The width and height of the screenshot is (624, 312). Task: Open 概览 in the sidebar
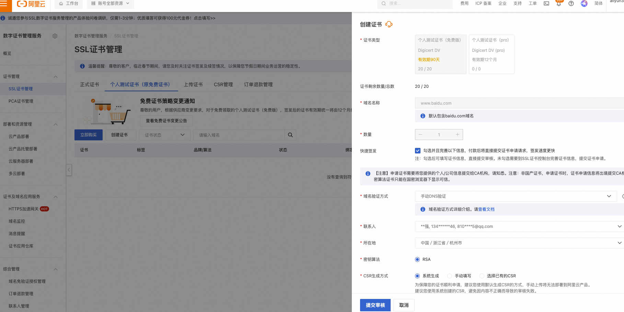click(7, 54)
